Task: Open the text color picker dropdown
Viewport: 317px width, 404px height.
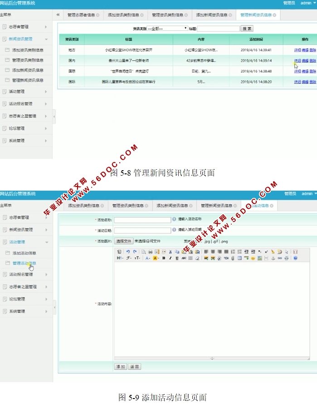Action: point(147,258)
